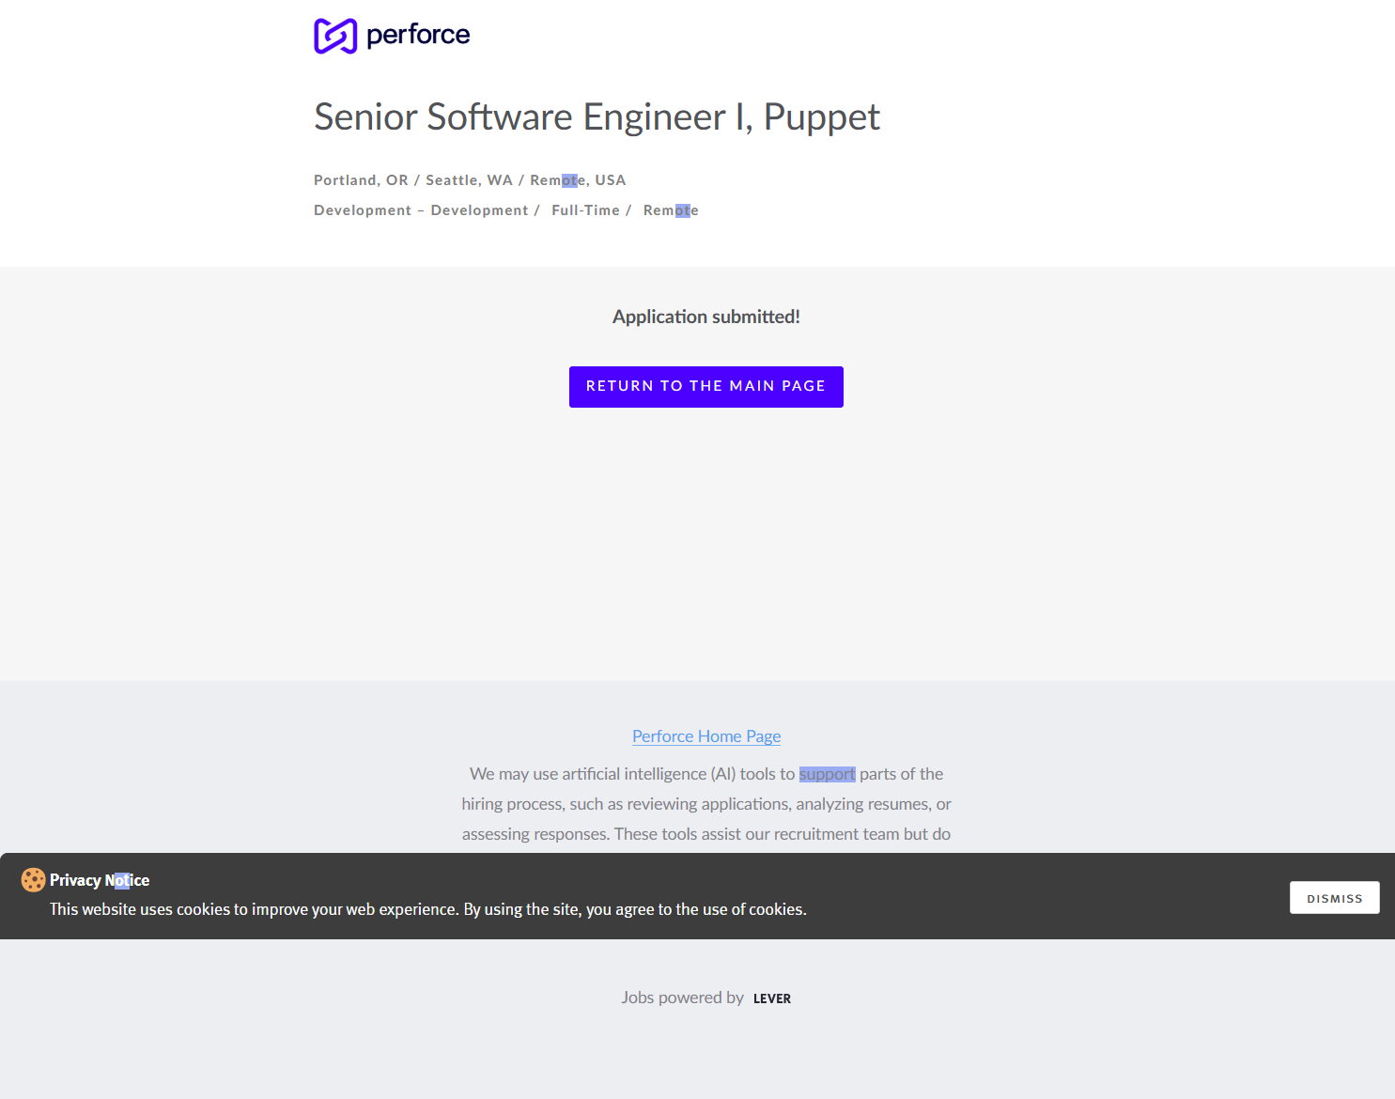Click the cookie usage message text

427,909
